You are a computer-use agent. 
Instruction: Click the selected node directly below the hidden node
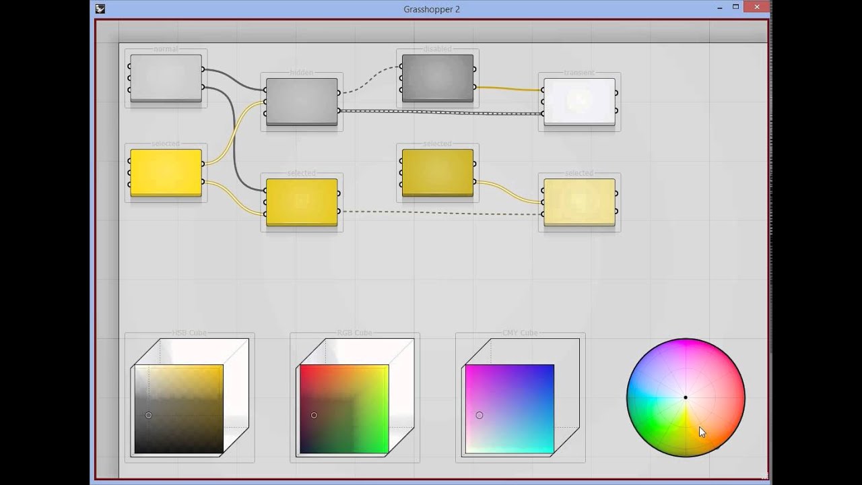[x=302, y=202]
